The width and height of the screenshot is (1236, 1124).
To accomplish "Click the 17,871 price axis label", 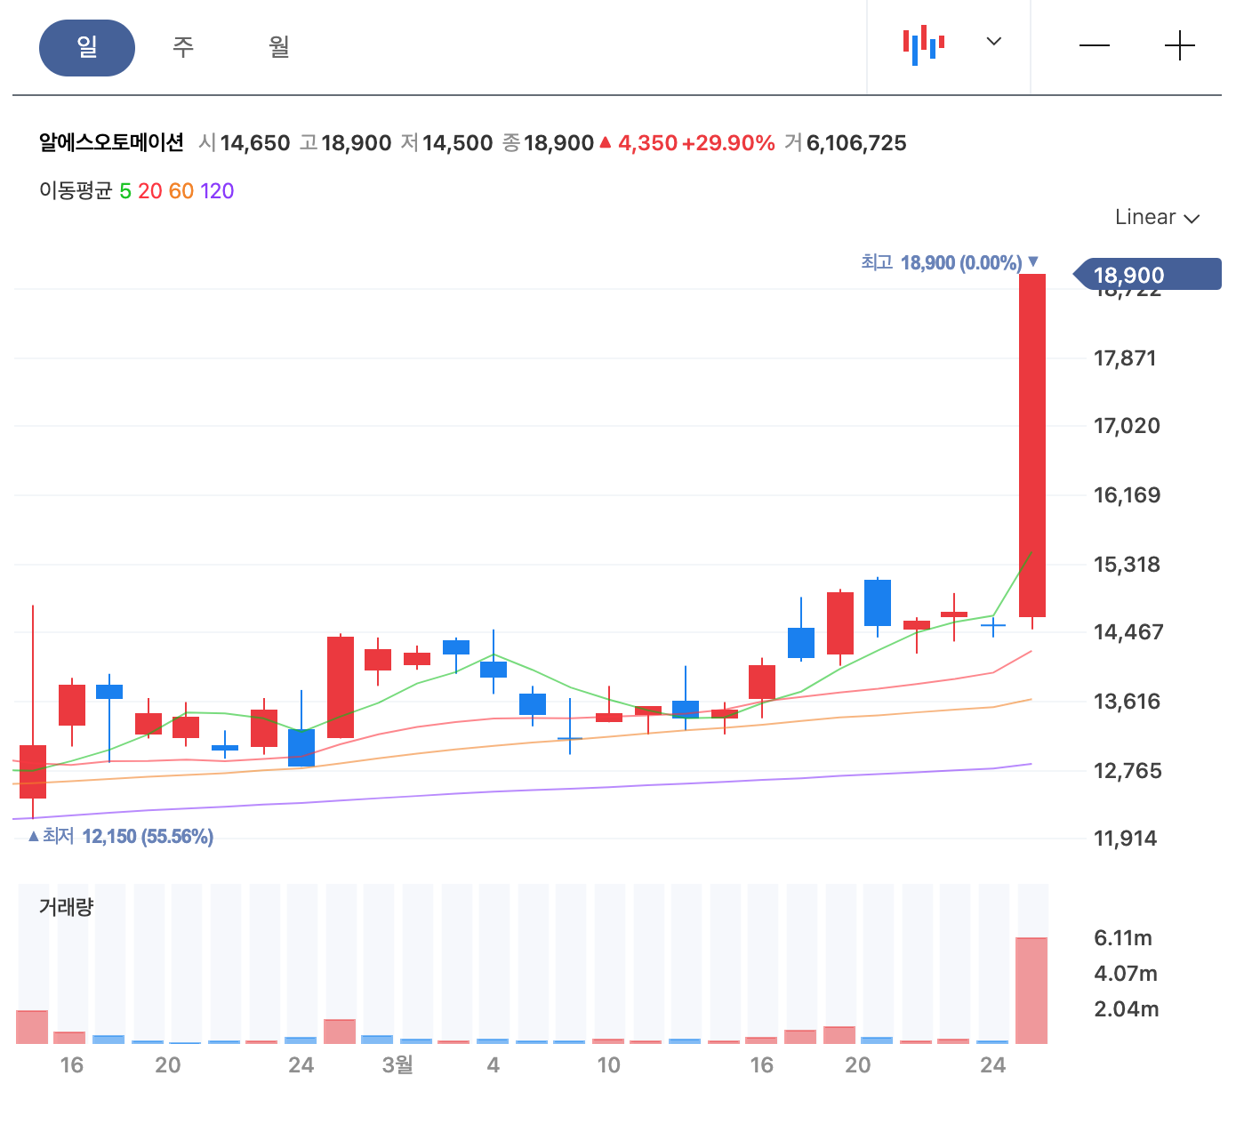I will pos(1125,358).
